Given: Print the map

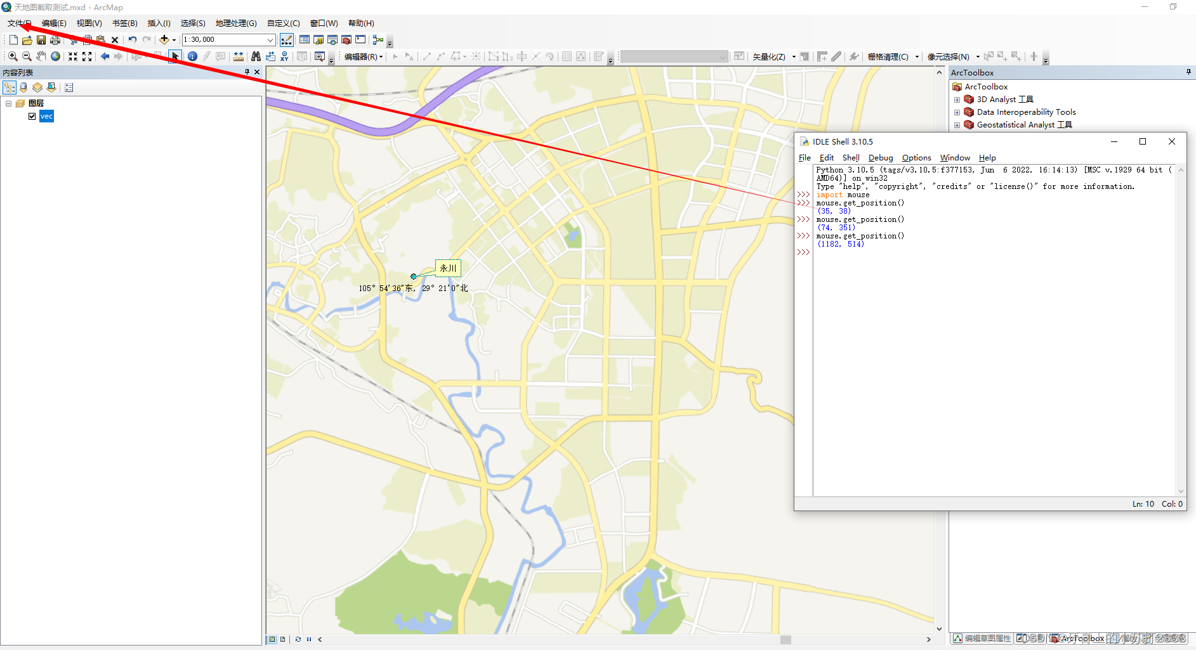Looking at the screenshot, I should [55, 40].
